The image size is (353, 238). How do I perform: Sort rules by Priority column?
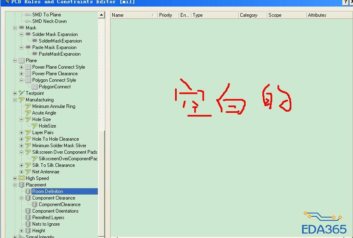(x=168, y=15)
